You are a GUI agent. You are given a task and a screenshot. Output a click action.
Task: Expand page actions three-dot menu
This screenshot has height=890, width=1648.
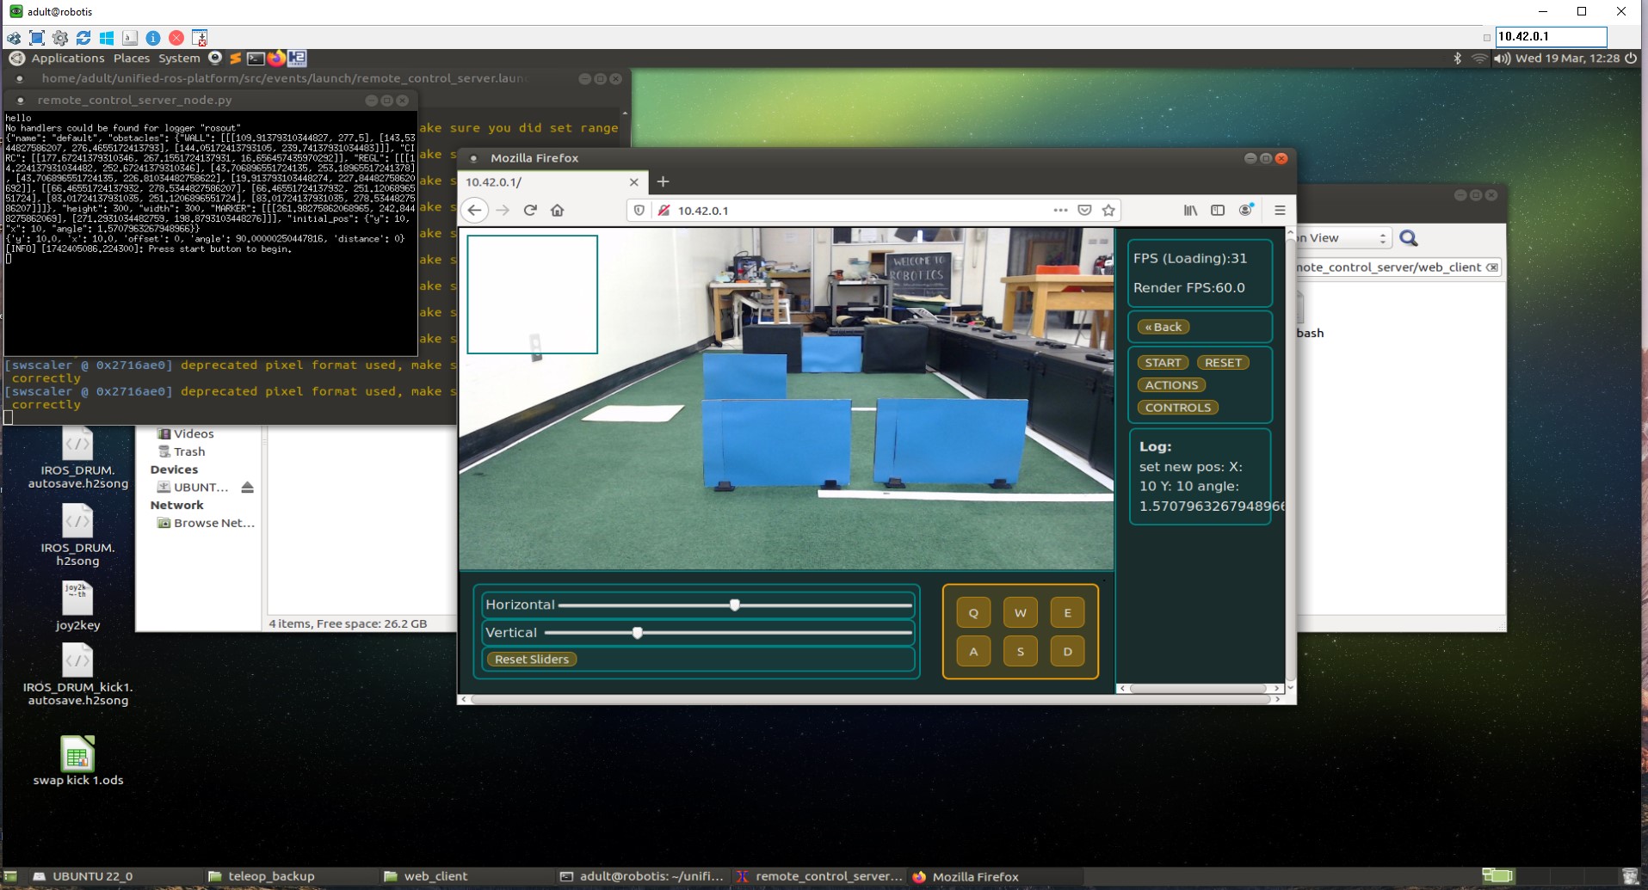(1060, 211)
